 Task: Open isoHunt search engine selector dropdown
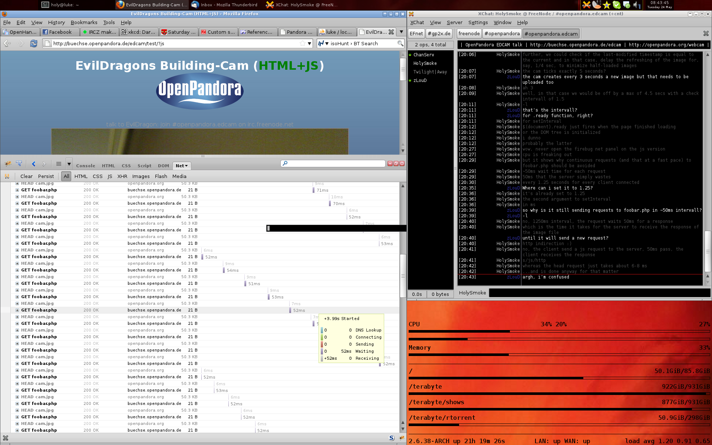[327, 43]
